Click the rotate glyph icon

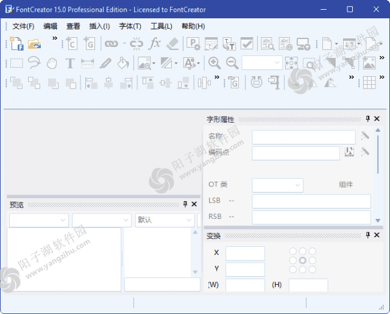point(257,82)
